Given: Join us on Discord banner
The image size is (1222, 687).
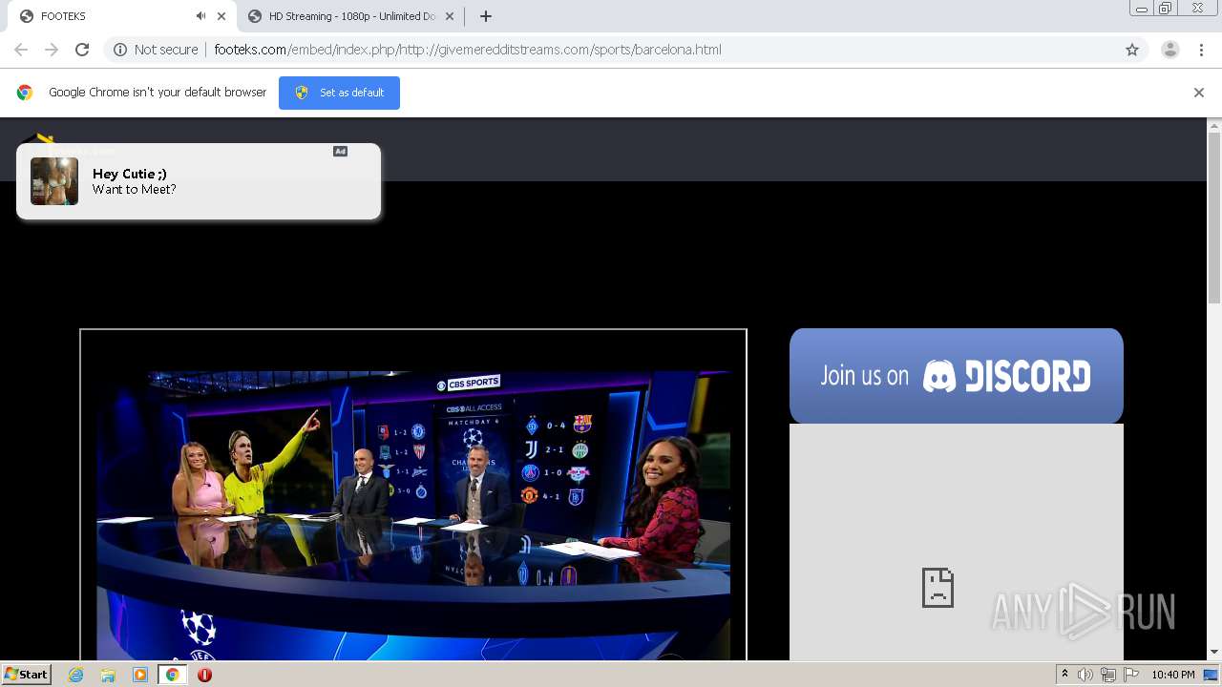Looking at the screenshot, I should tap(957, 376).
